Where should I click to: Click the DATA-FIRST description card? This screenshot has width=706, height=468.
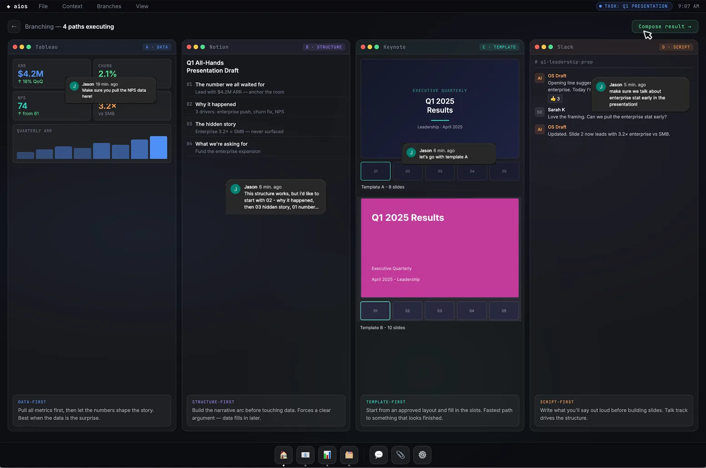point(92,411)
